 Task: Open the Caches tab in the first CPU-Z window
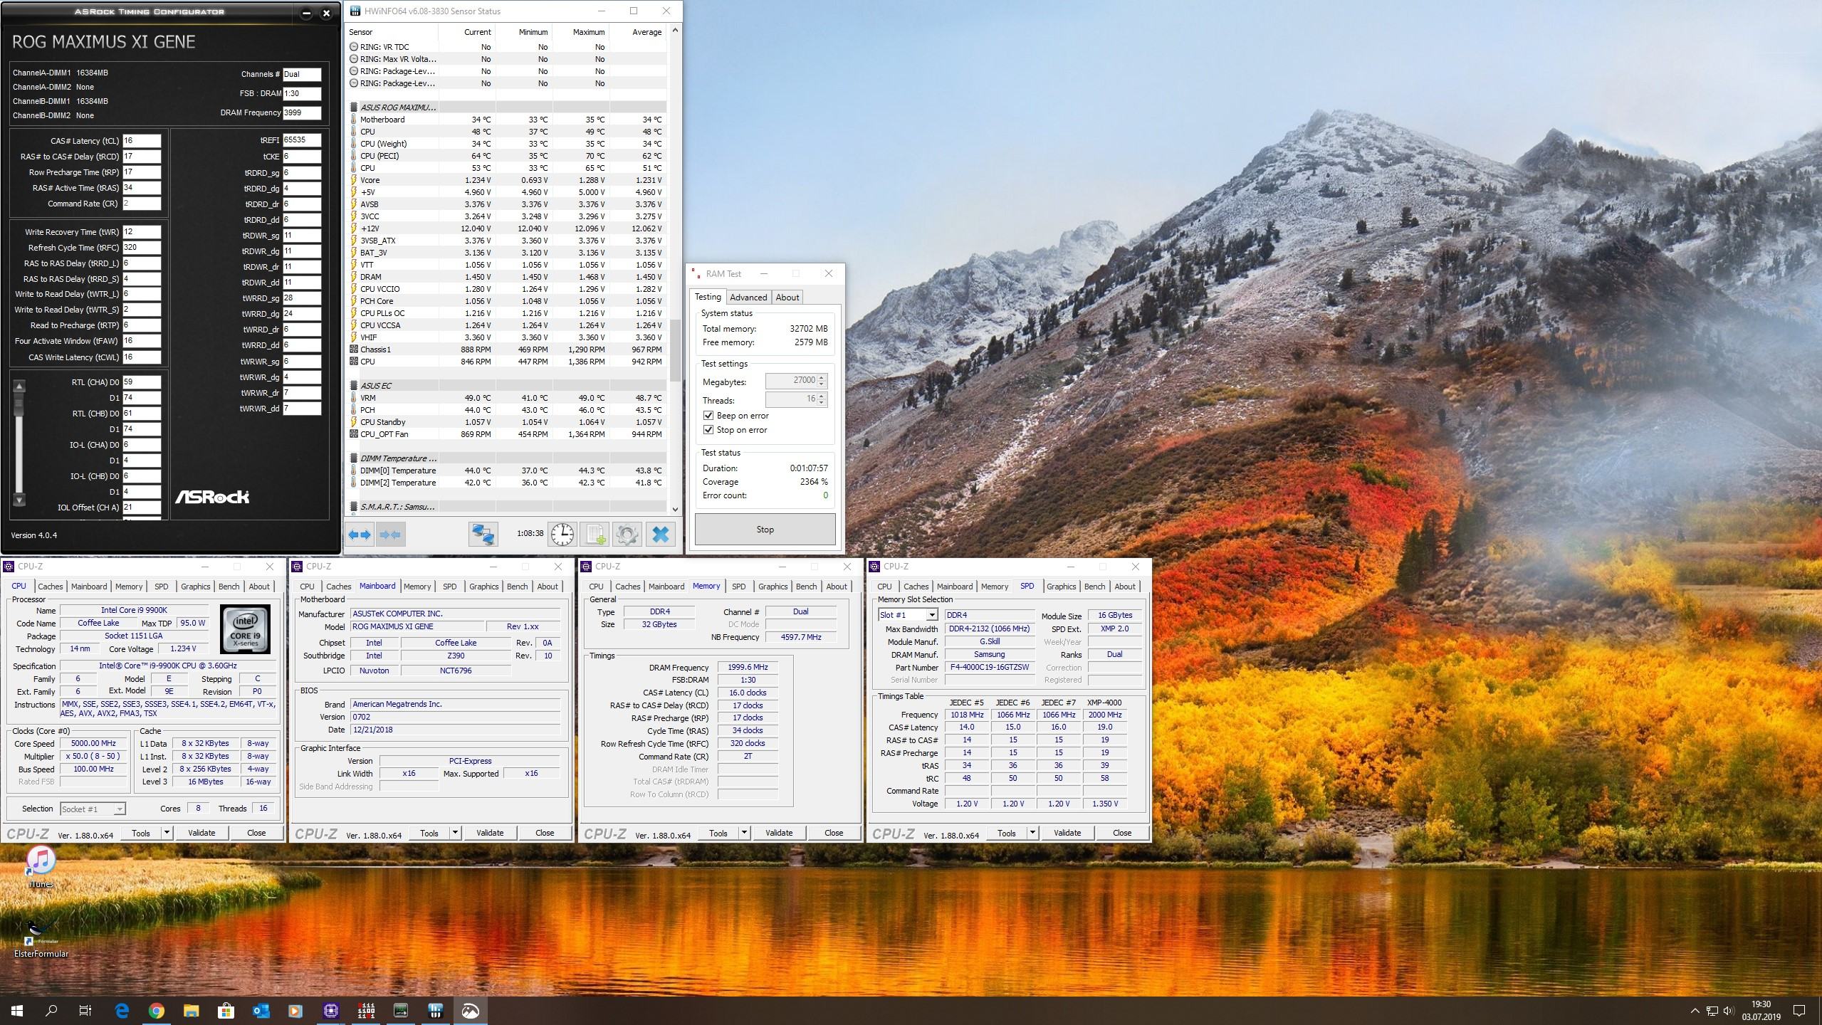[51, 587]
